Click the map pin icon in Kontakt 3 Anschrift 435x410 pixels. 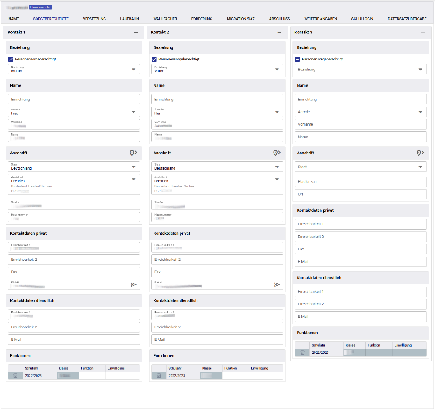[420, 153]
